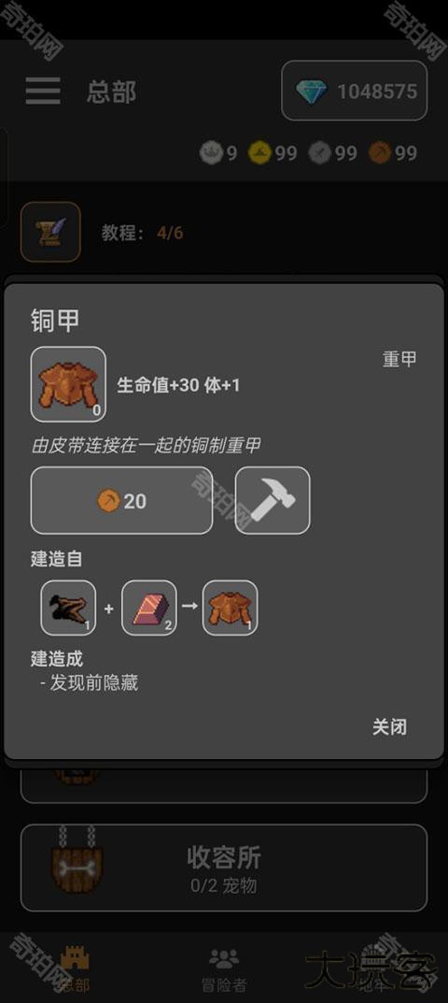448x1003 pixels.
Task: Click the 教程 4/6 tutorial progress text
Action: click(x=142, y=232)
